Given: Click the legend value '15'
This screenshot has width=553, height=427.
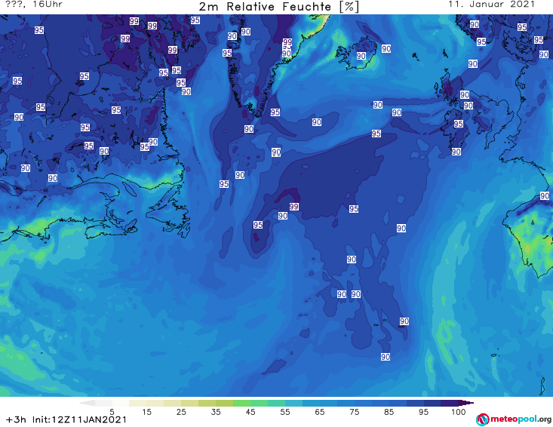Looking at the screenshot, I should (146, 411).
